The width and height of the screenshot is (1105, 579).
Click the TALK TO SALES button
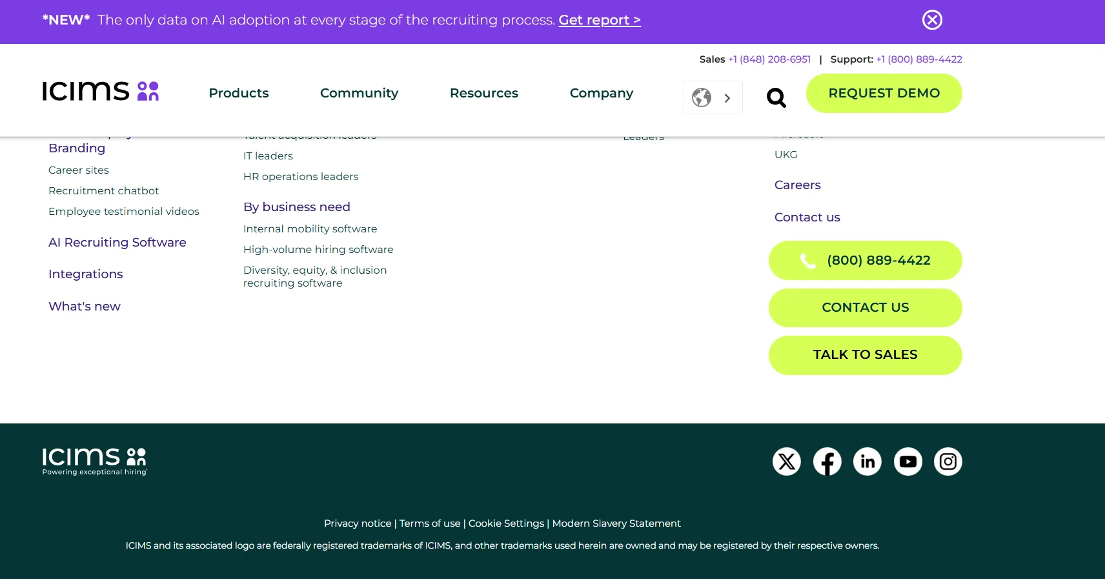(866, 354)
